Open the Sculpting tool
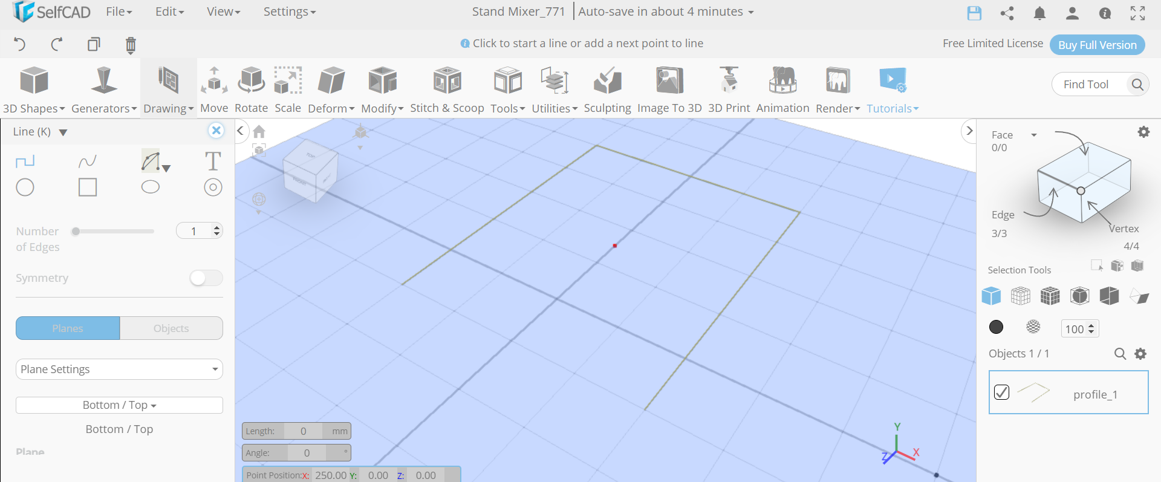 tap(607, 90)
